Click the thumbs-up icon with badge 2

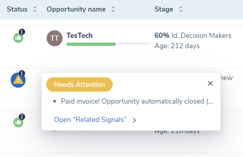click(18, 122)
